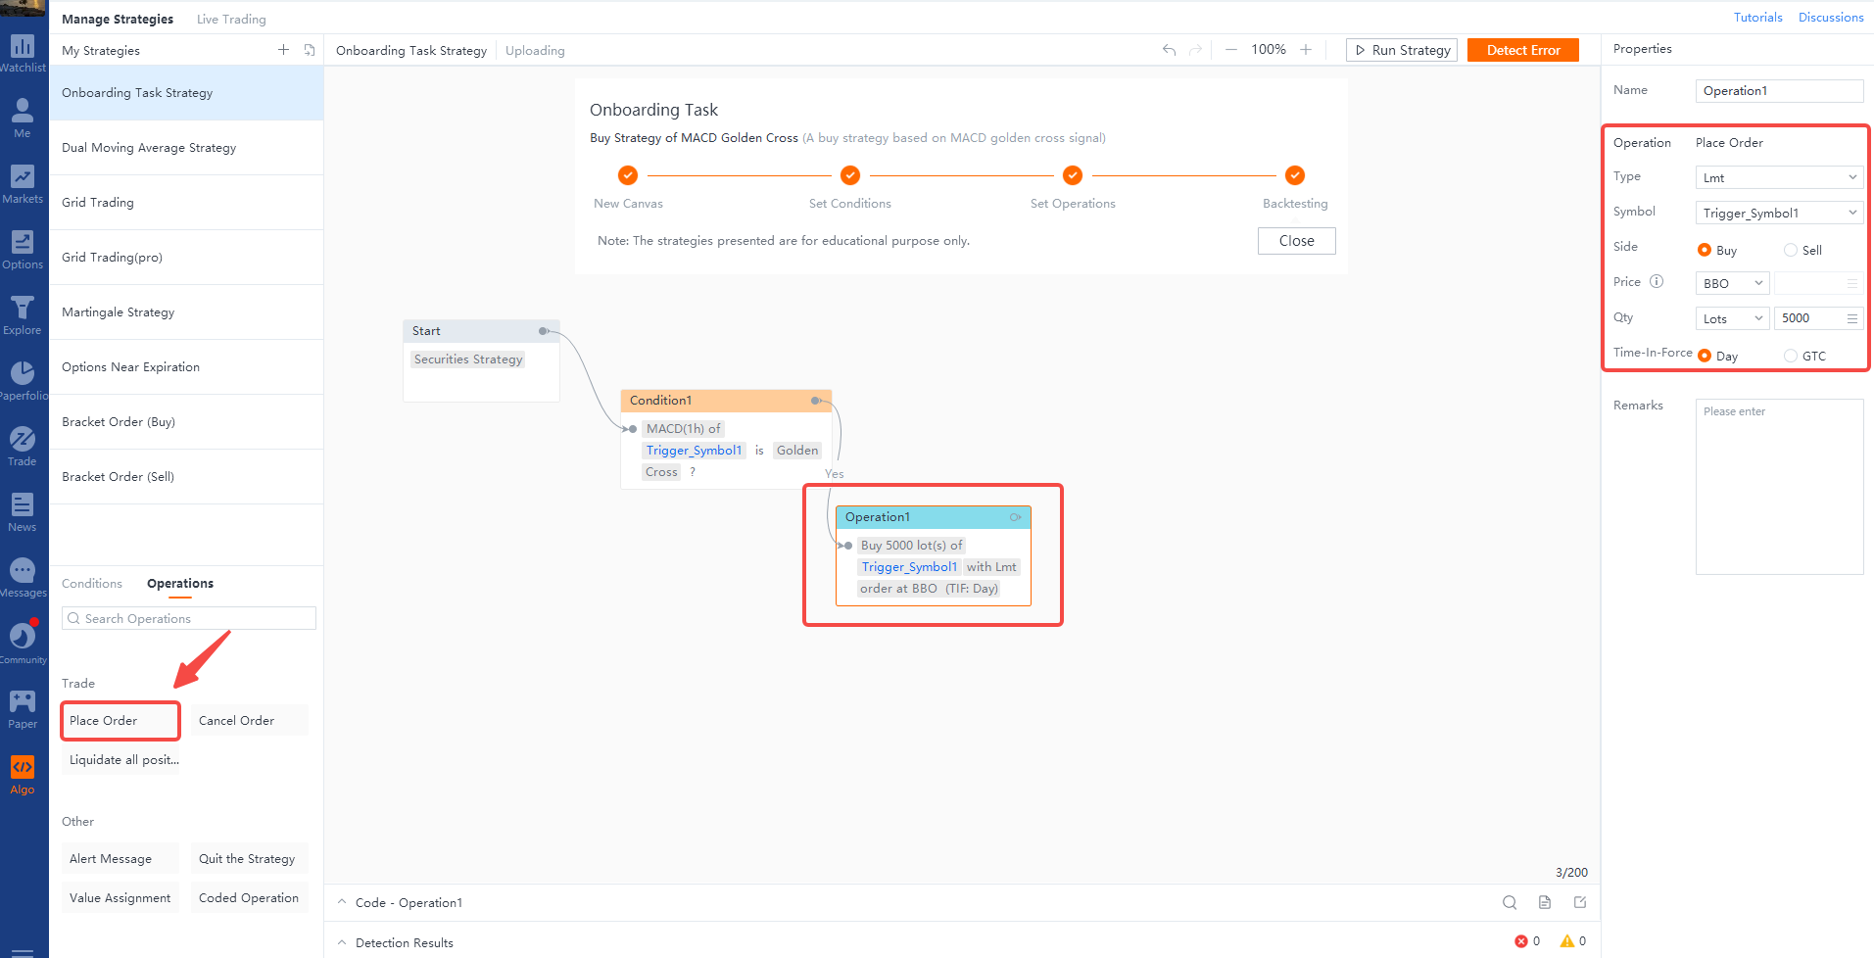Open the Type dropdown showing Lmt

(x=1779, y=177)
